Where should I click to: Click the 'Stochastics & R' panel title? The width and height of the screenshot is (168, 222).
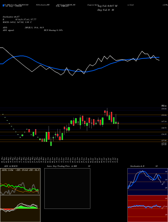coord(137,166)
